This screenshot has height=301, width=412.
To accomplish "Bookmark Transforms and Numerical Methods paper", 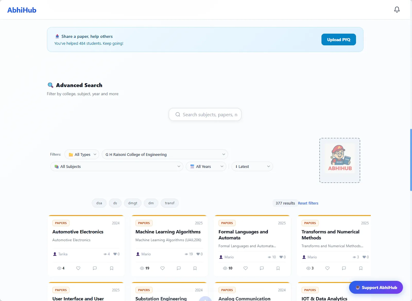I will click(x=361, y=268).
